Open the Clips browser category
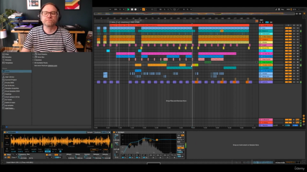 [x=7, y=54]
